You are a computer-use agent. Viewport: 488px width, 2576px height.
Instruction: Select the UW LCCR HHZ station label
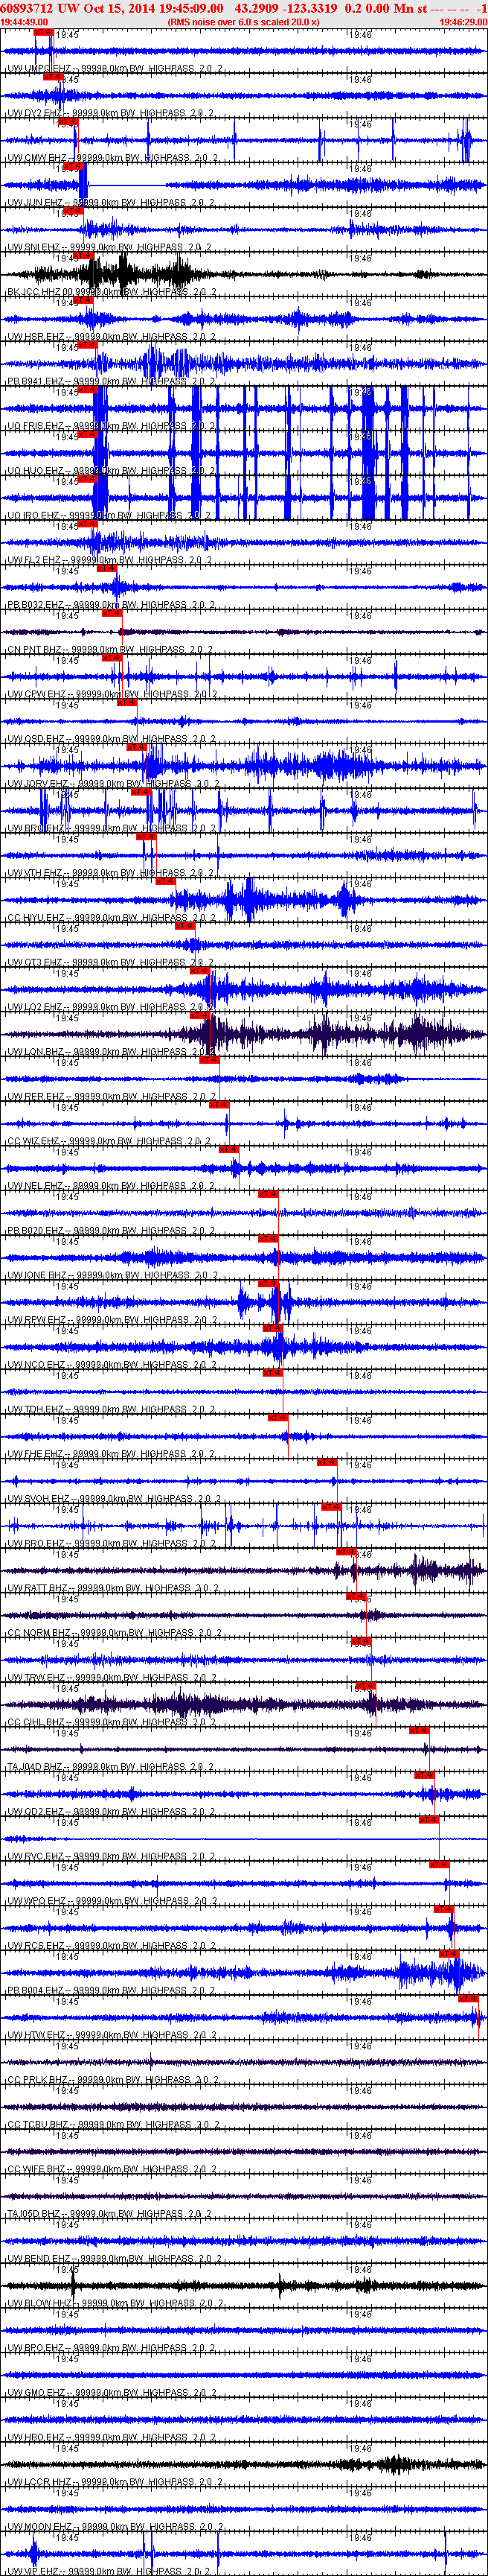coord(114,2482)
